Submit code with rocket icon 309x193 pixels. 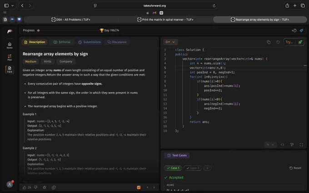(x=300, y=42)
